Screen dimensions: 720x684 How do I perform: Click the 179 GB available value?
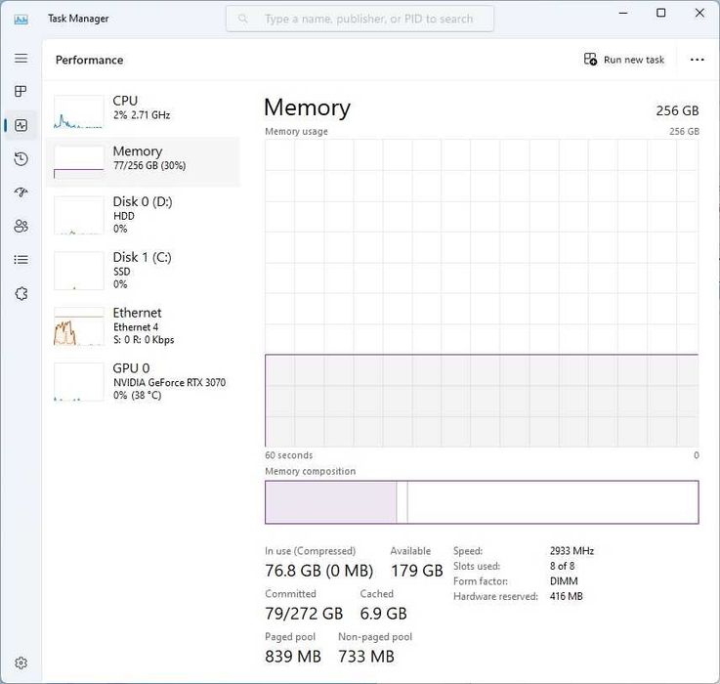(416, 571)
